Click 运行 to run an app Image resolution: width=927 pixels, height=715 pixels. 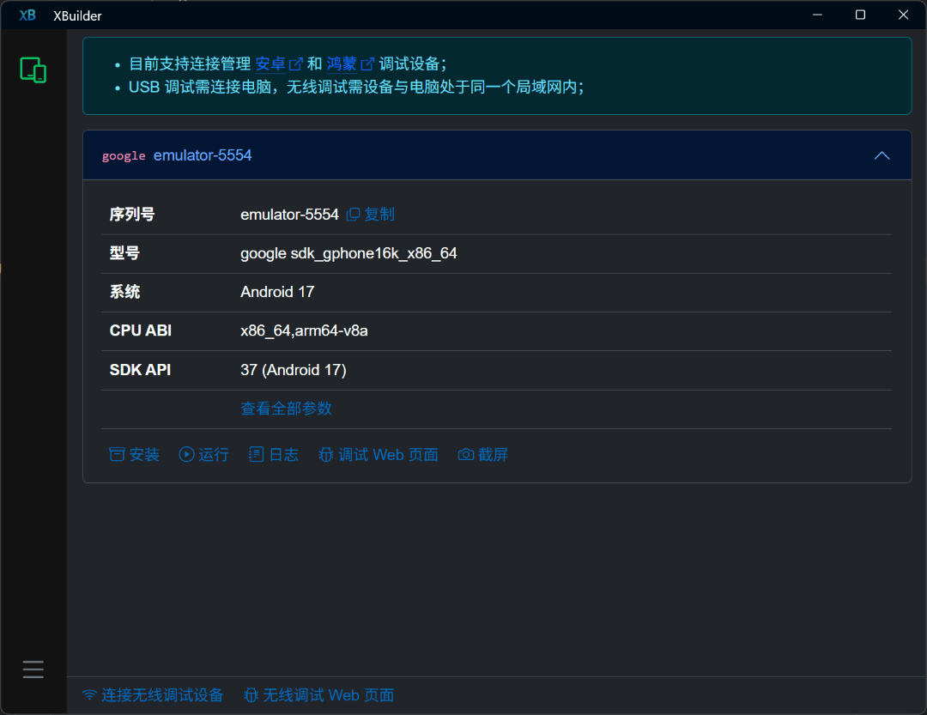pyautogui.click(x=204, y=454)
